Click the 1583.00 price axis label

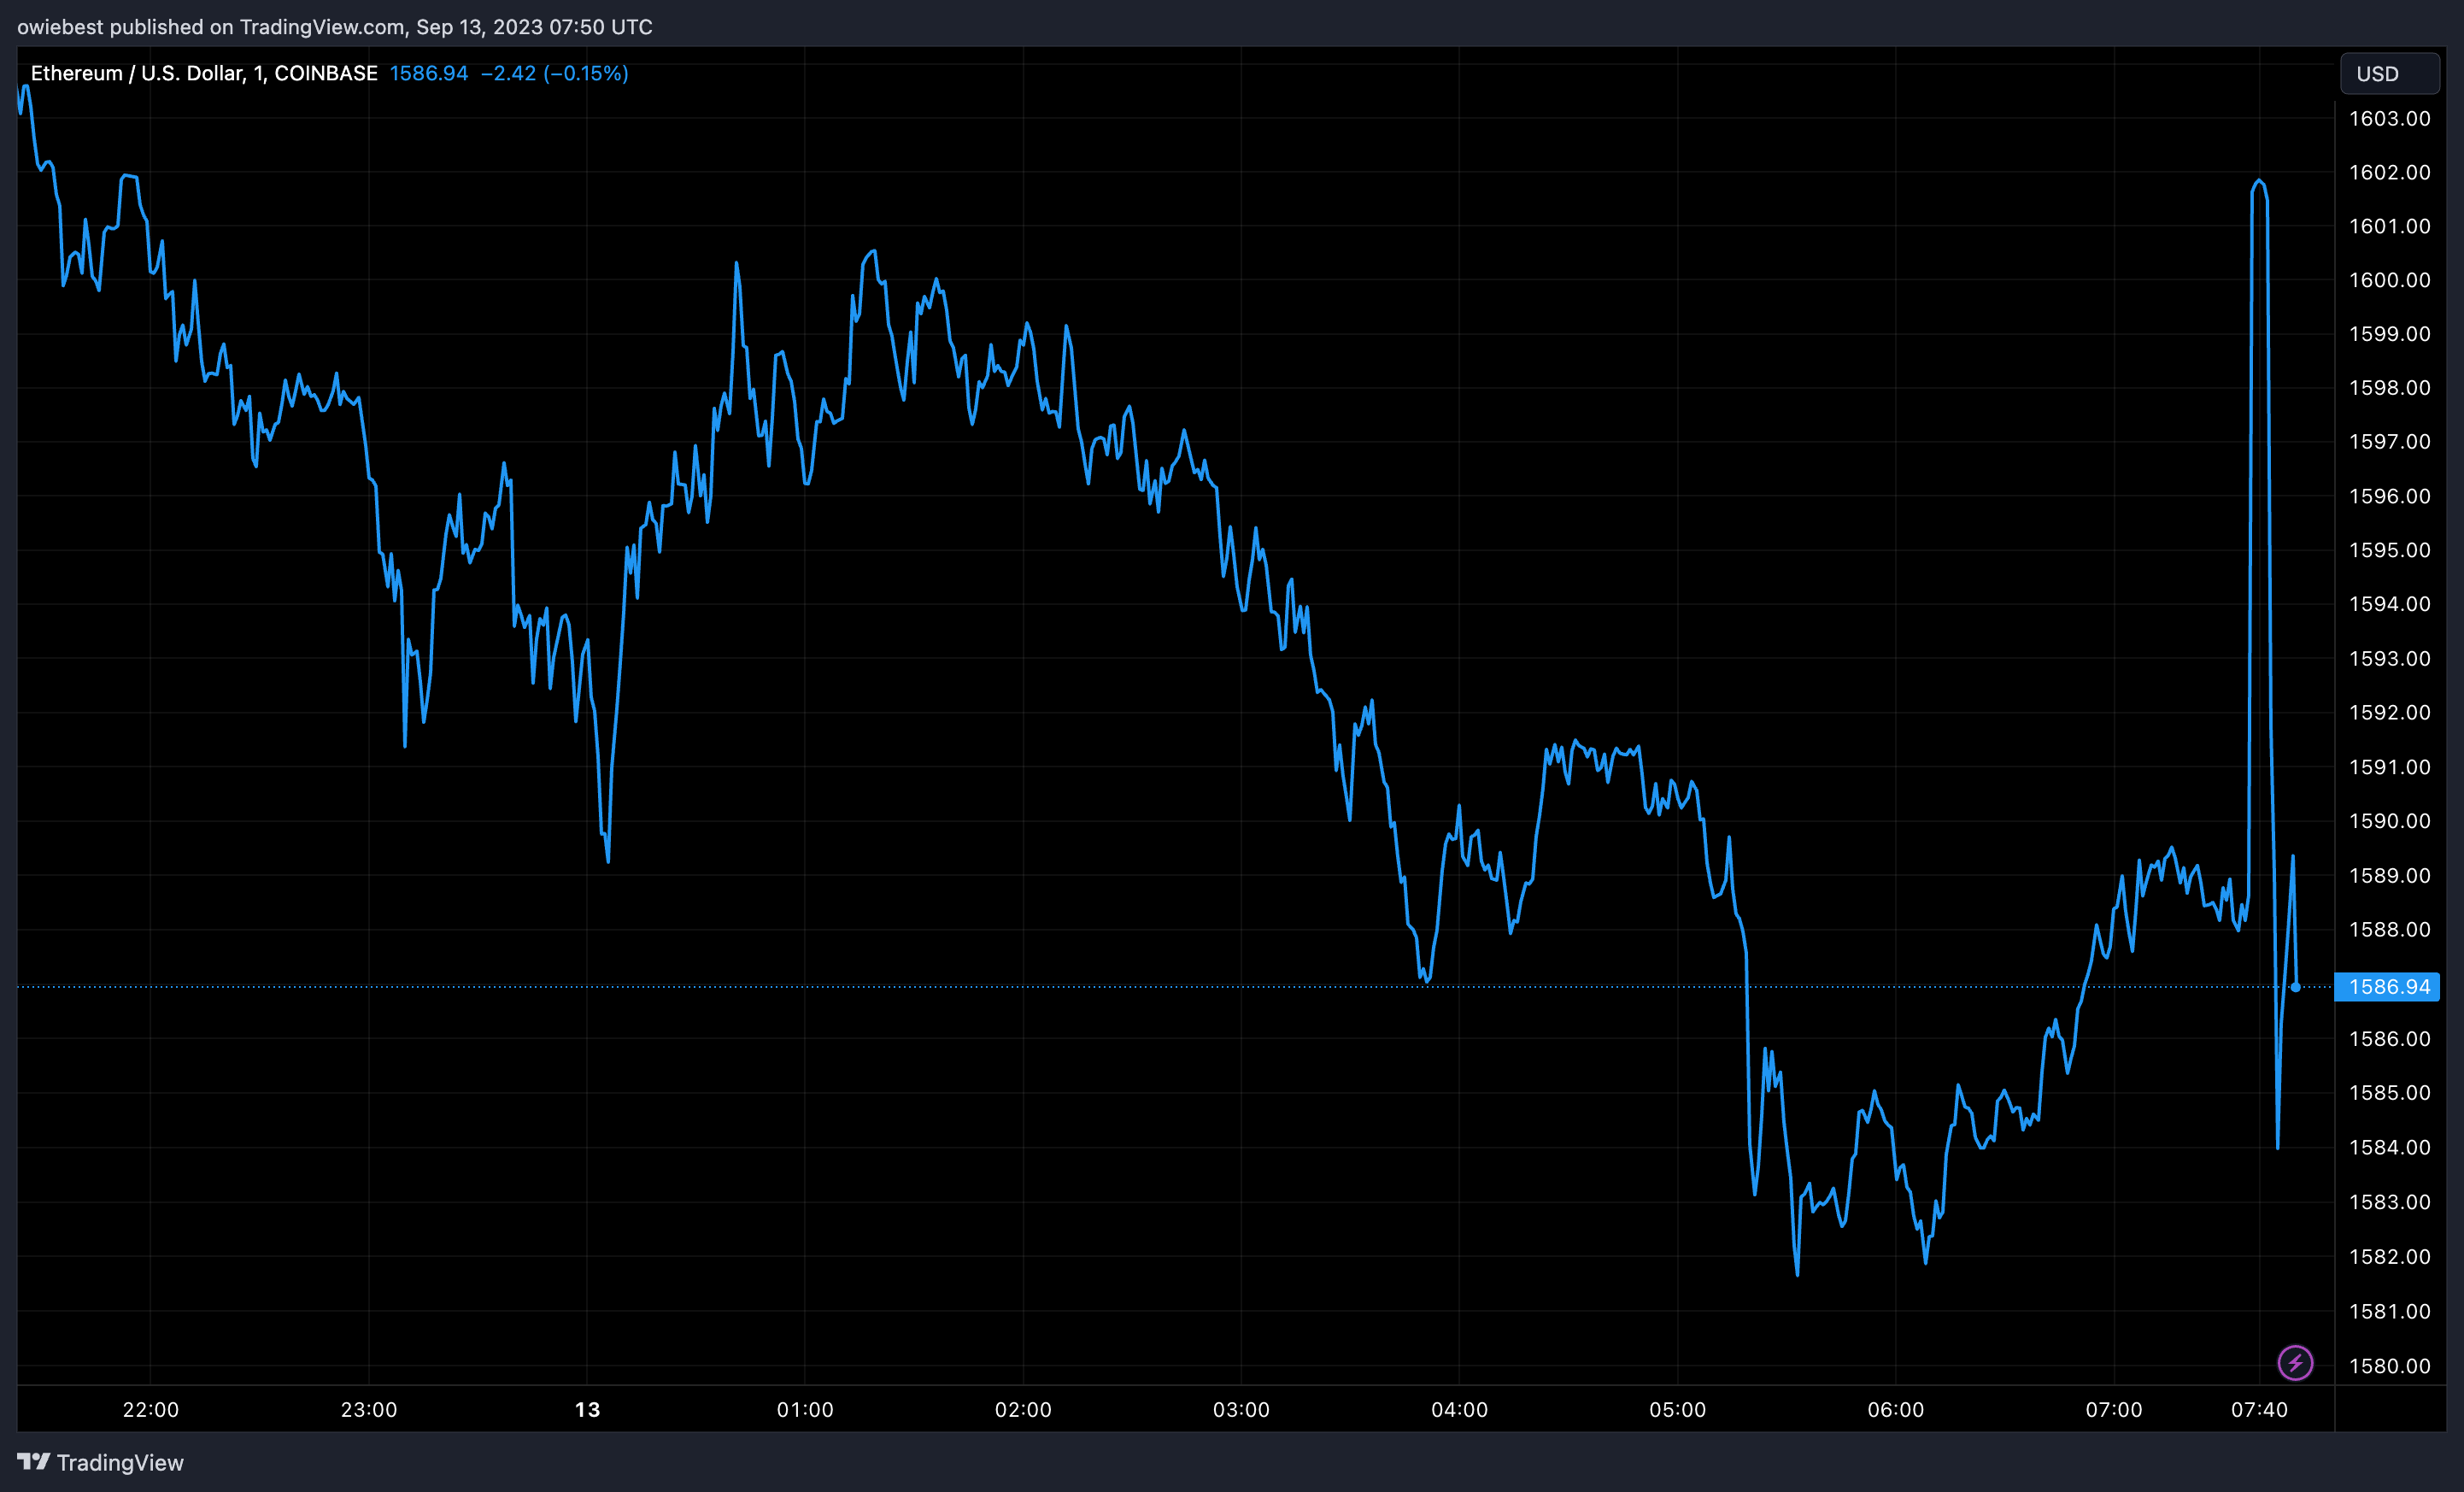click(x=2389, y=1202)
